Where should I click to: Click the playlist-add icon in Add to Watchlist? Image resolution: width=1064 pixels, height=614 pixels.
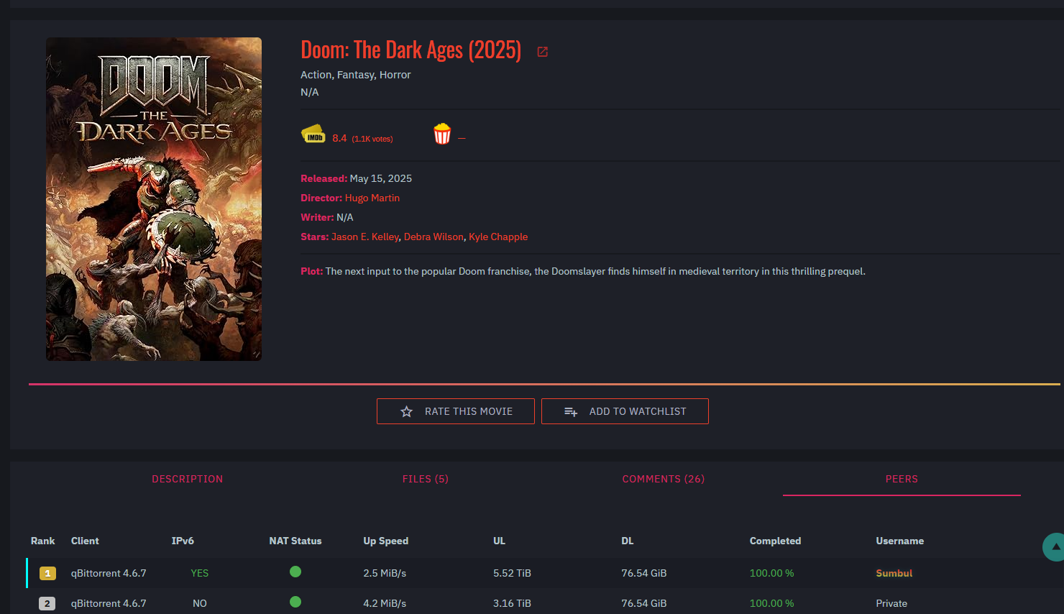571,411
